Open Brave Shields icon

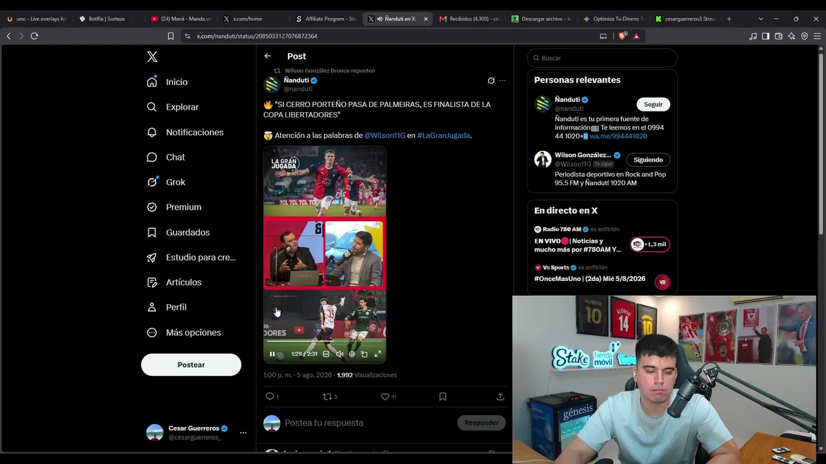point(622,36)
